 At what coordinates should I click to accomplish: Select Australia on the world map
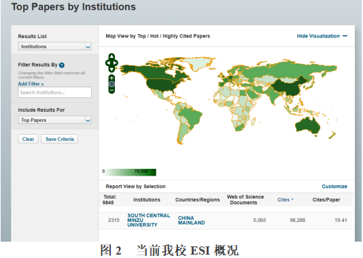(x=307, y=126)
